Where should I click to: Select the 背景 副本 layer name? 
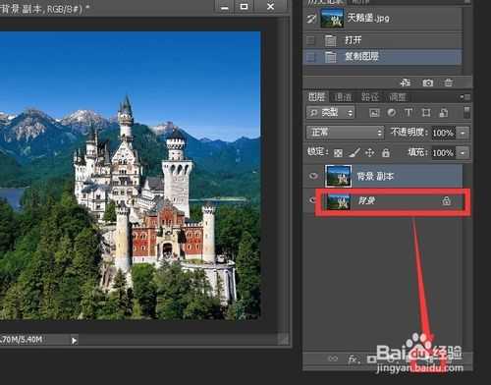375,177
